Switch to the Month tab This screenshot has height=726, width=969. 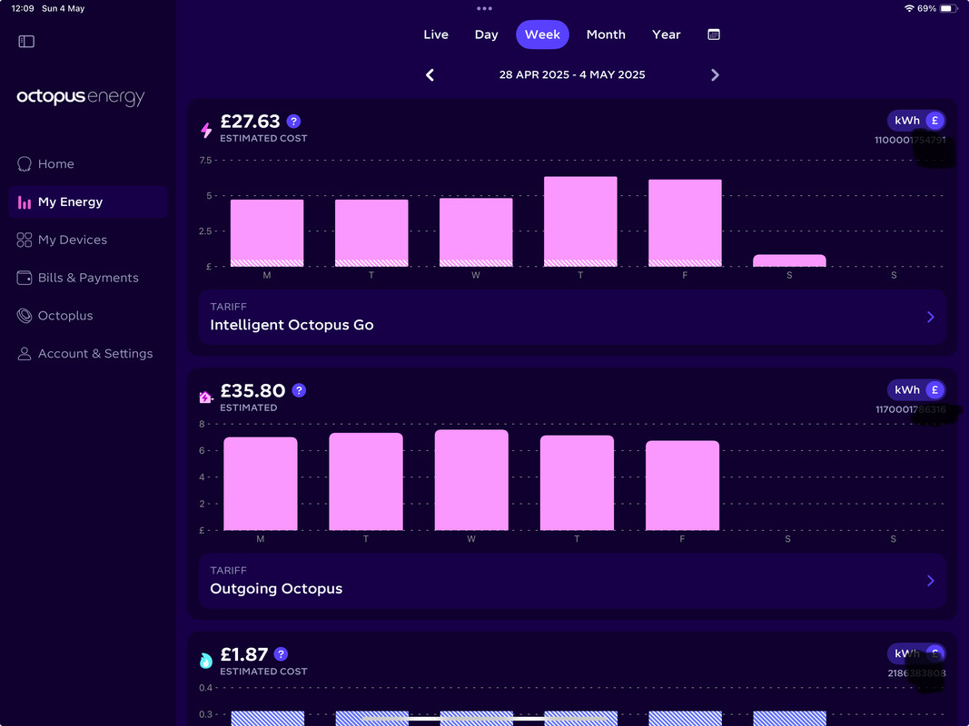(x=606, y=34)
